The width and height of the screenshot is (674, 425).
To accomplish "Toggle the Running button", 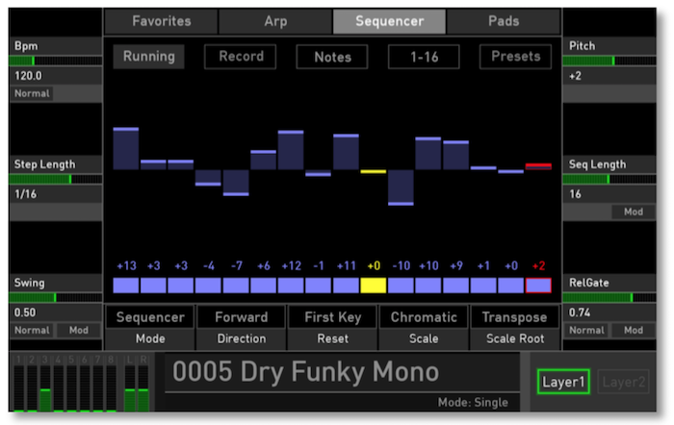I will 149,57.
